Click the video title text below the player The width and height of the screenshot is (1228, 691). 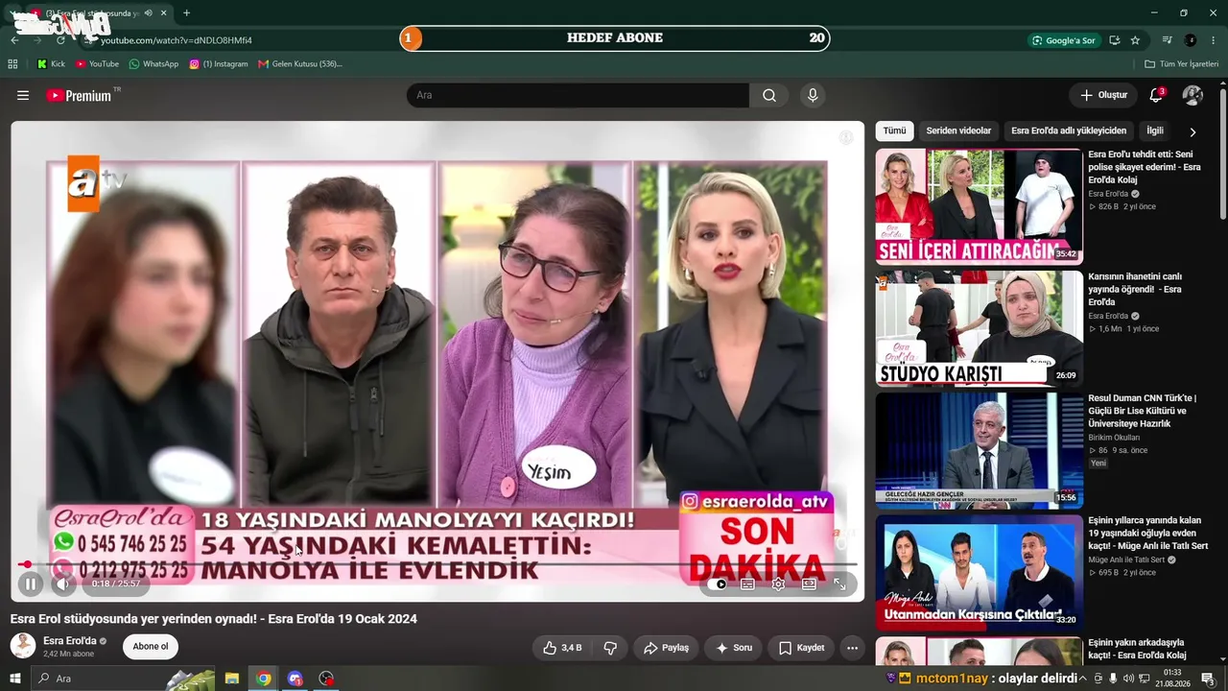(x=214, y=619)
